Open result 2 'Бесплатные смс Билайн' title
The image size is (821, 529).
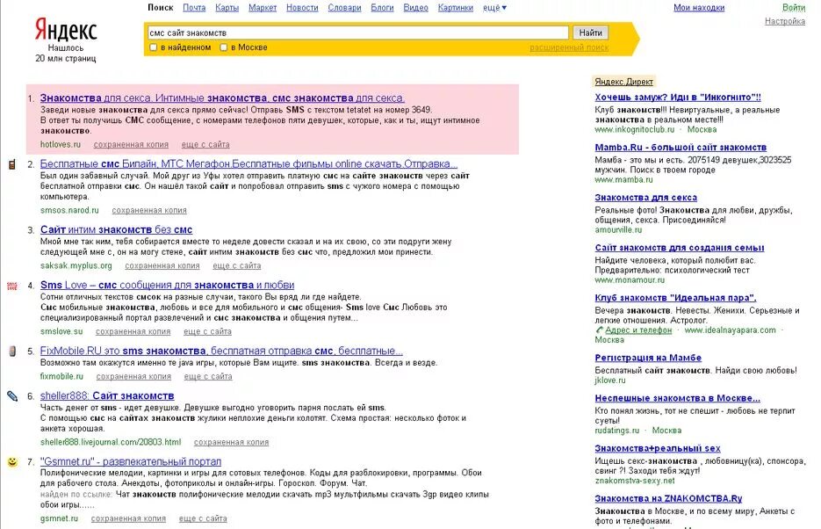point(248,164)
